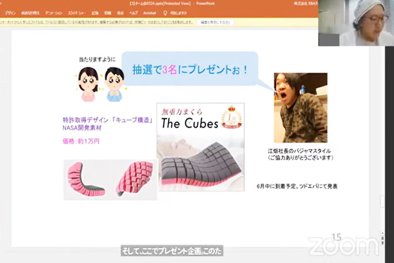
Task: Switch to the 表示 tab
Action: (x=120, y=13)
